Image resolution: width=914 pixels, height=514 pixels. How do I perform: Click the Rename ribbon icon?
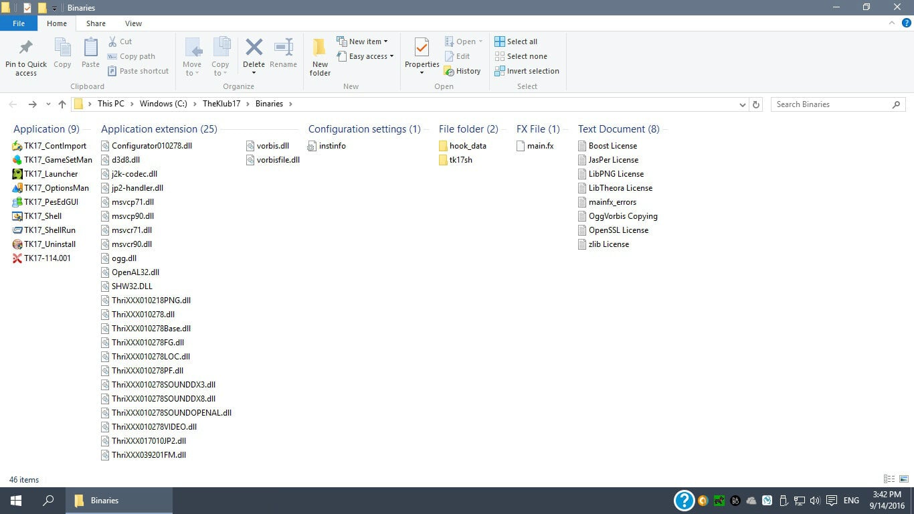284,48
